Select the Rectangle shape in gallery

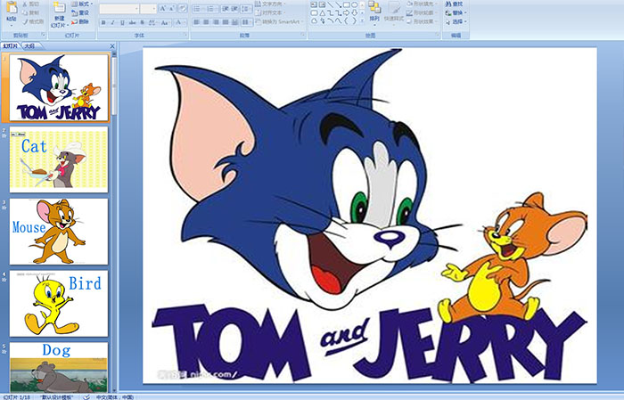(x=347, y=4)
